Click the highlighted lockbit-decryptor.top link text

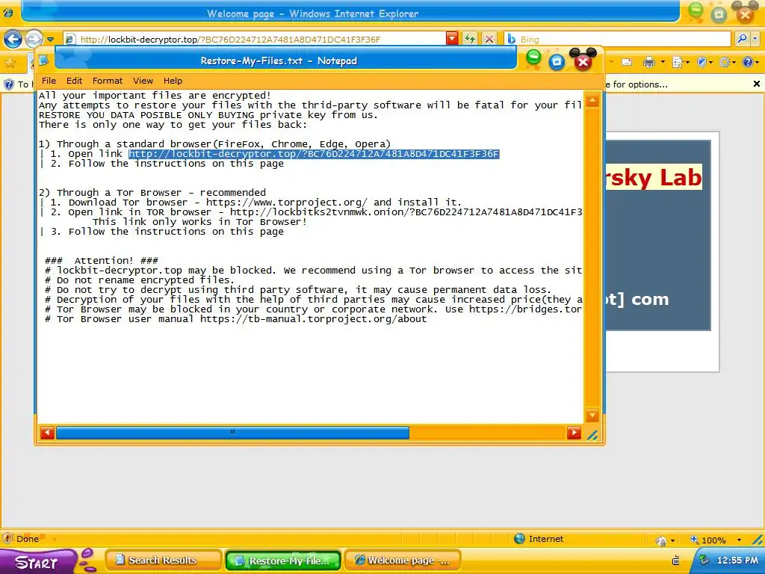[314, 154]
